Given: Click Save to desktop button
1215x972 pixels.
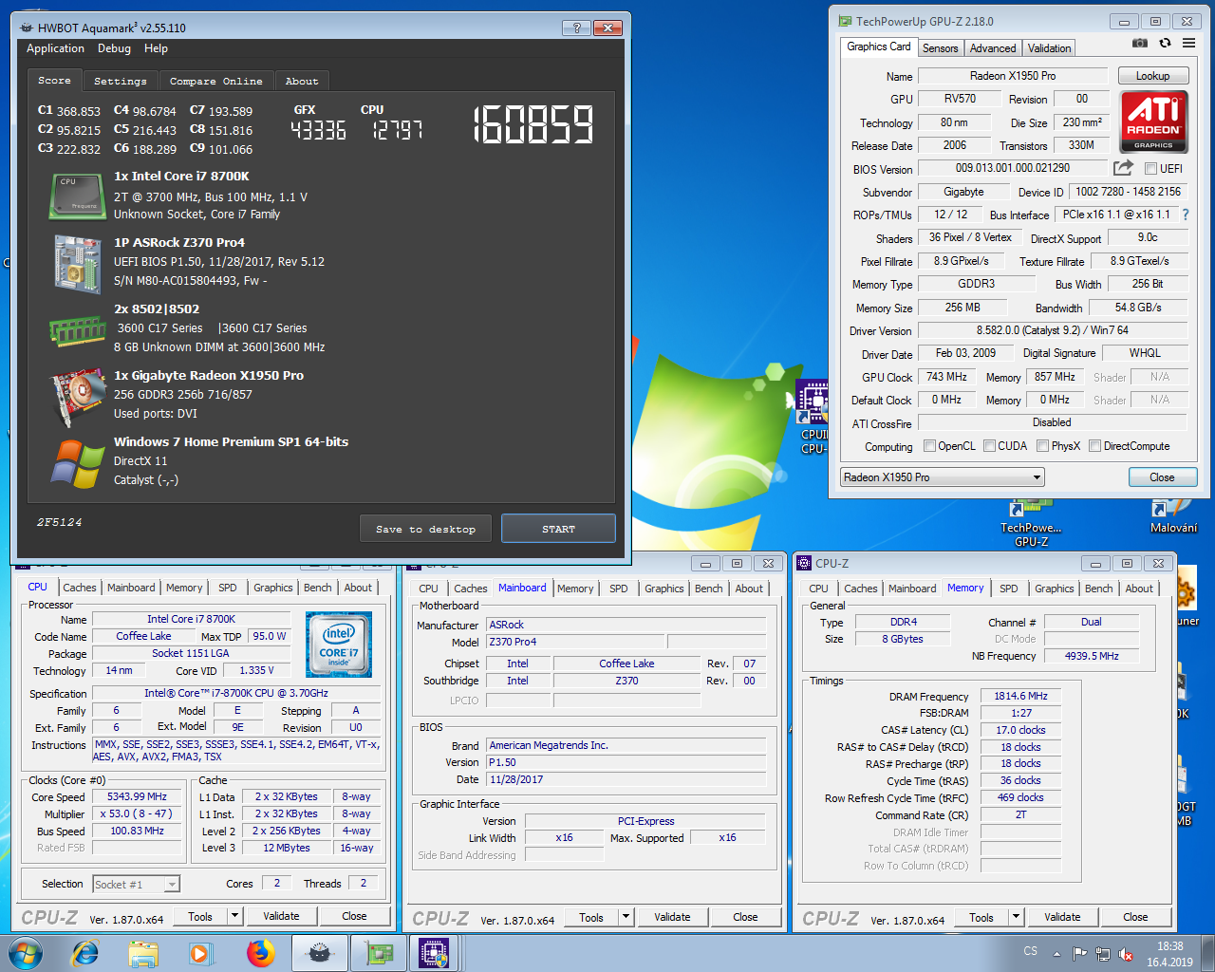Looking at the screenshot, I should pyautogui.click(x=425, y=529).
